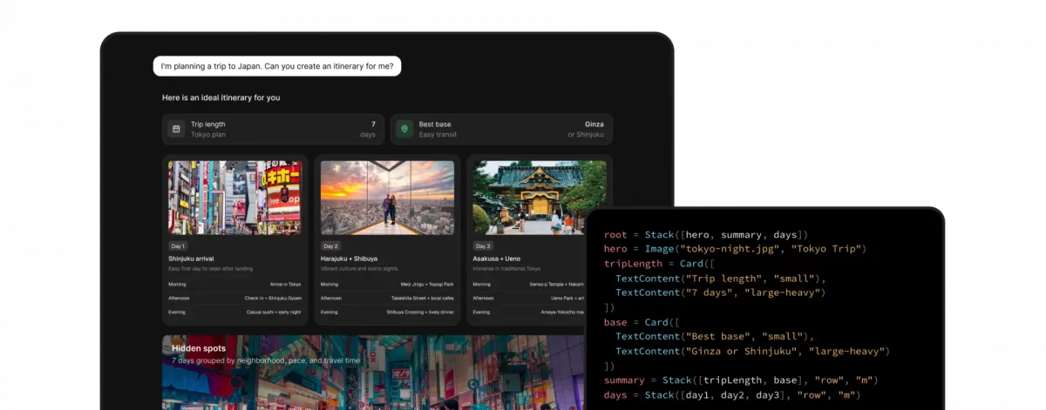Open the Trip length summary card
This screenshot has height=410, width=1046.
tap(273, 130)
